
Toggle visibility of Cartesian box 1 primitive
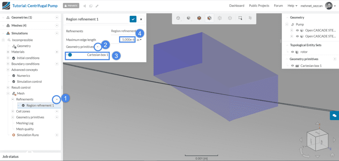click(x=293, y=66)
